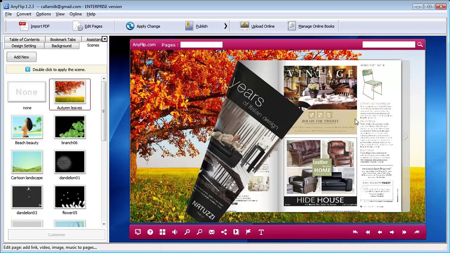Click Import PDF toolbar button
Screen dimensions: 450x253
click(34, 26)
